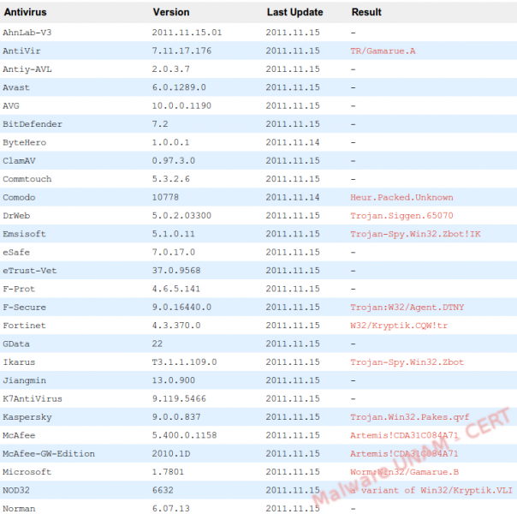The width and height of the screenshot is (517, 514).
Task: Select Commtouch version 5.3.2.6
Action: pyautogui.click(x=171, y=179)
